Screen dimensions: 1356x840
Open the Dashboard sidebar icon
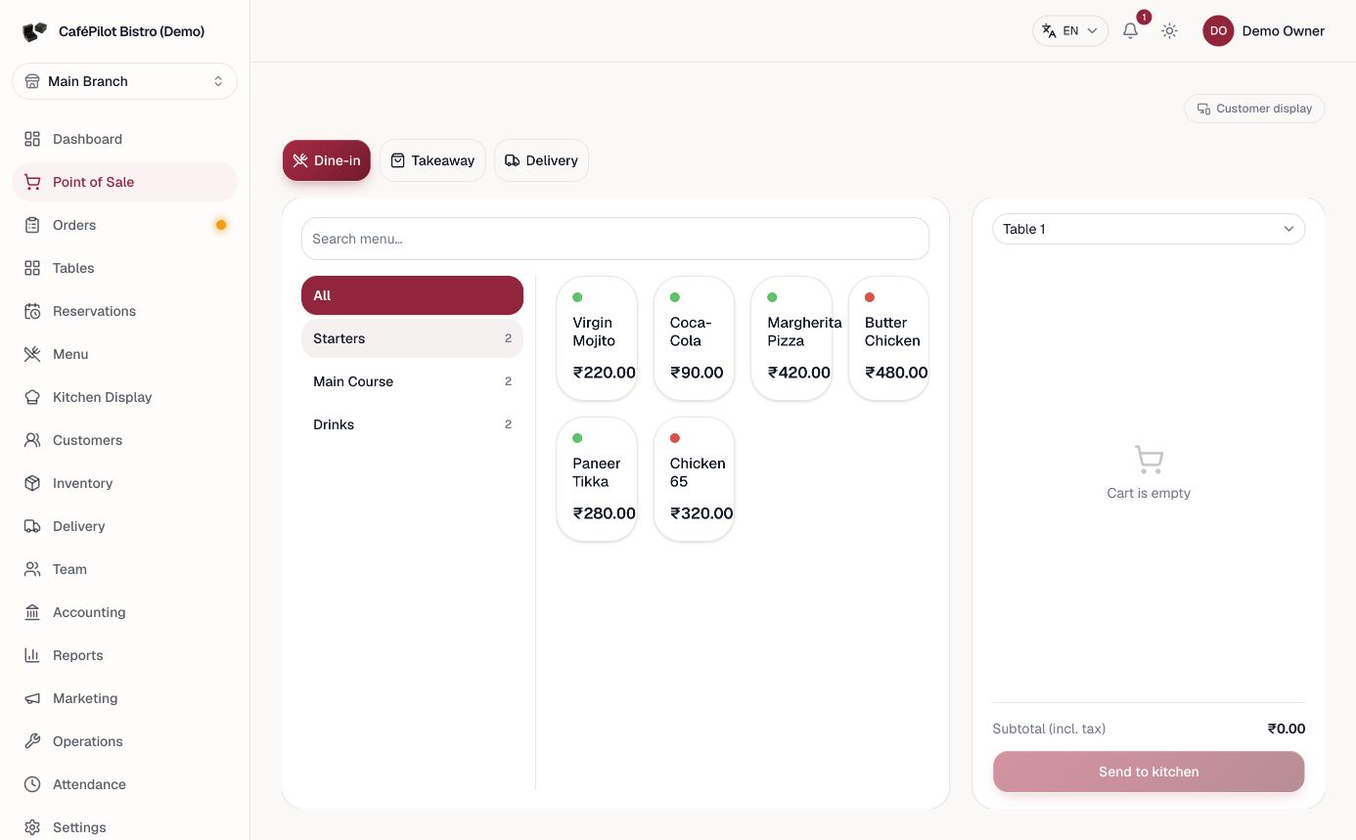coord(32,139)
